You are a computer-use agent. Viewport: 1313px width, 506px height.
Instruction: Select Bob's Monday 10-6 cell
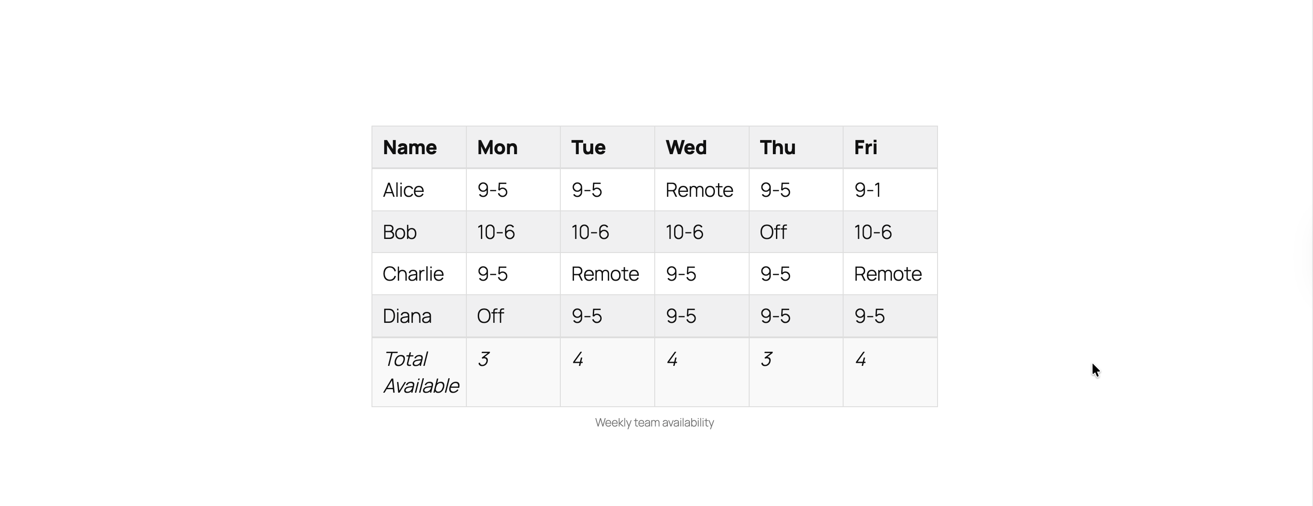click(513, 232)
